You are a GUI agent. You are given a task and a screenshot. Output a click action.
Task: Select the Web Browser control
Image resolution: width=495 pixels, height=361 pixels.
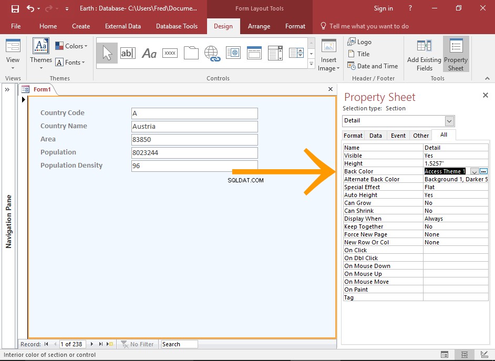233,53
